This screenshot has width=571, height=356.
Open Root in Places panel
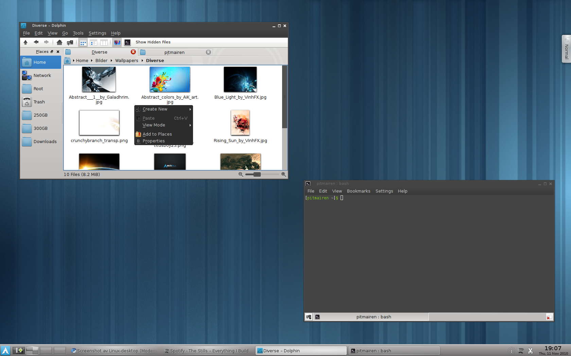point(40,89)
